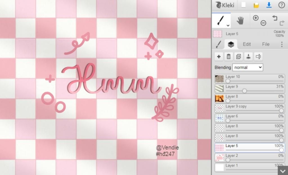Rename the layer with the text cursor icon

click(x=258, y=57)
